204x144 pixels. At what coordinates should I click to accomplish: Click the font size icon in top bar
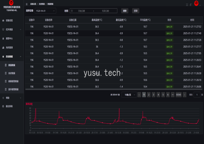coord(191,5)
